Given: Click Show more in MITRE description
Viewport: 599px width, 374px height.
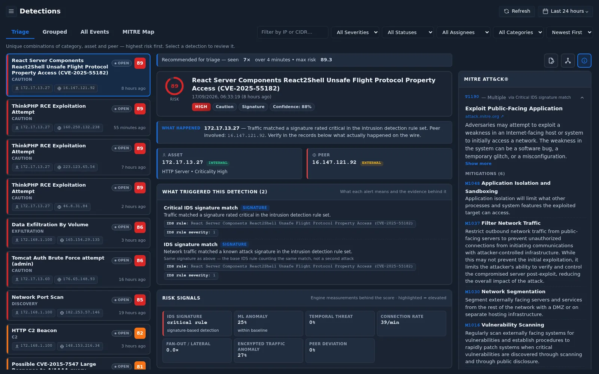Looking at the screenshot, I should pyautogui.click(x=478, y=163).
